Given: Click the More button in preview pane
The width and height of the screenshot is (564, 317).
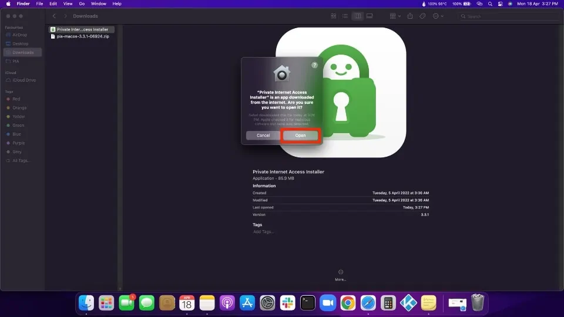Looking at the screenshot, I should point(340,275).
